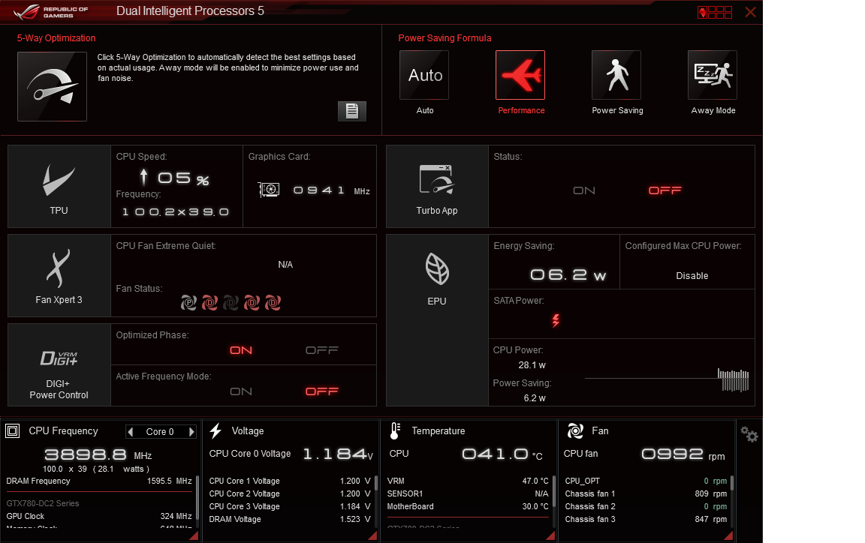Click the DRAM Voltage row
The image size is (865, 543).
tap(290, 519)
